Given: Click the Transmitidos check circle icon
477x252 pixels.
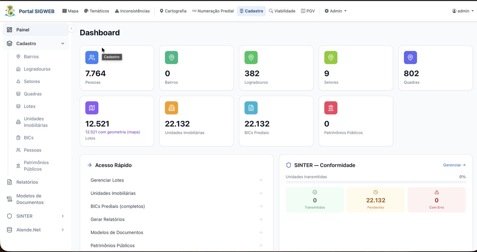Looking at the screenshot, I should click(x=315, y=192).
